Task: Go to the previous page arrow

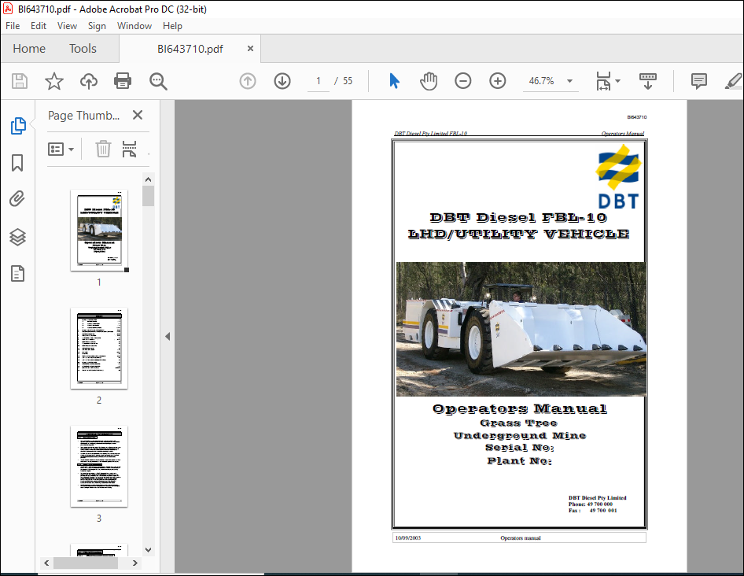Action: 248,81
